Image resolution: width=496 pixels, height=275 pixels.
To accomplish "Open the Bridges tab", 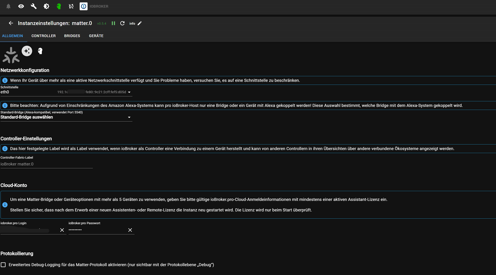I will point(72,36).
